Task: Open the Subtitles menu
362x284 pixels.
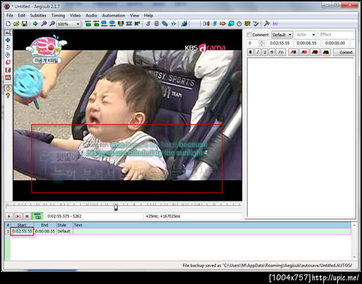Action: tap(38, 16)
